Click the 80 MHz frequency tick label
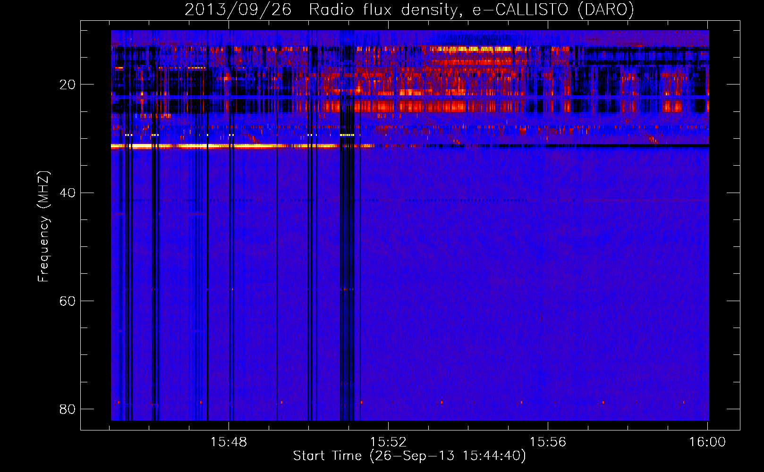764x472 pixels. click(x=68, y=409)
